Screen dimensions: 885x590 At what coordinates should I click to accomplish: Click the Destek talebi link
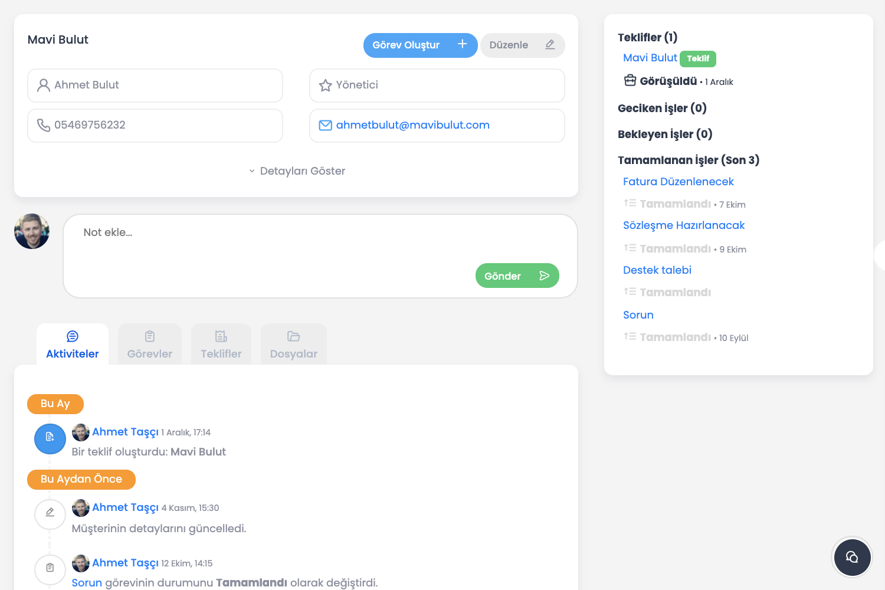657,270
